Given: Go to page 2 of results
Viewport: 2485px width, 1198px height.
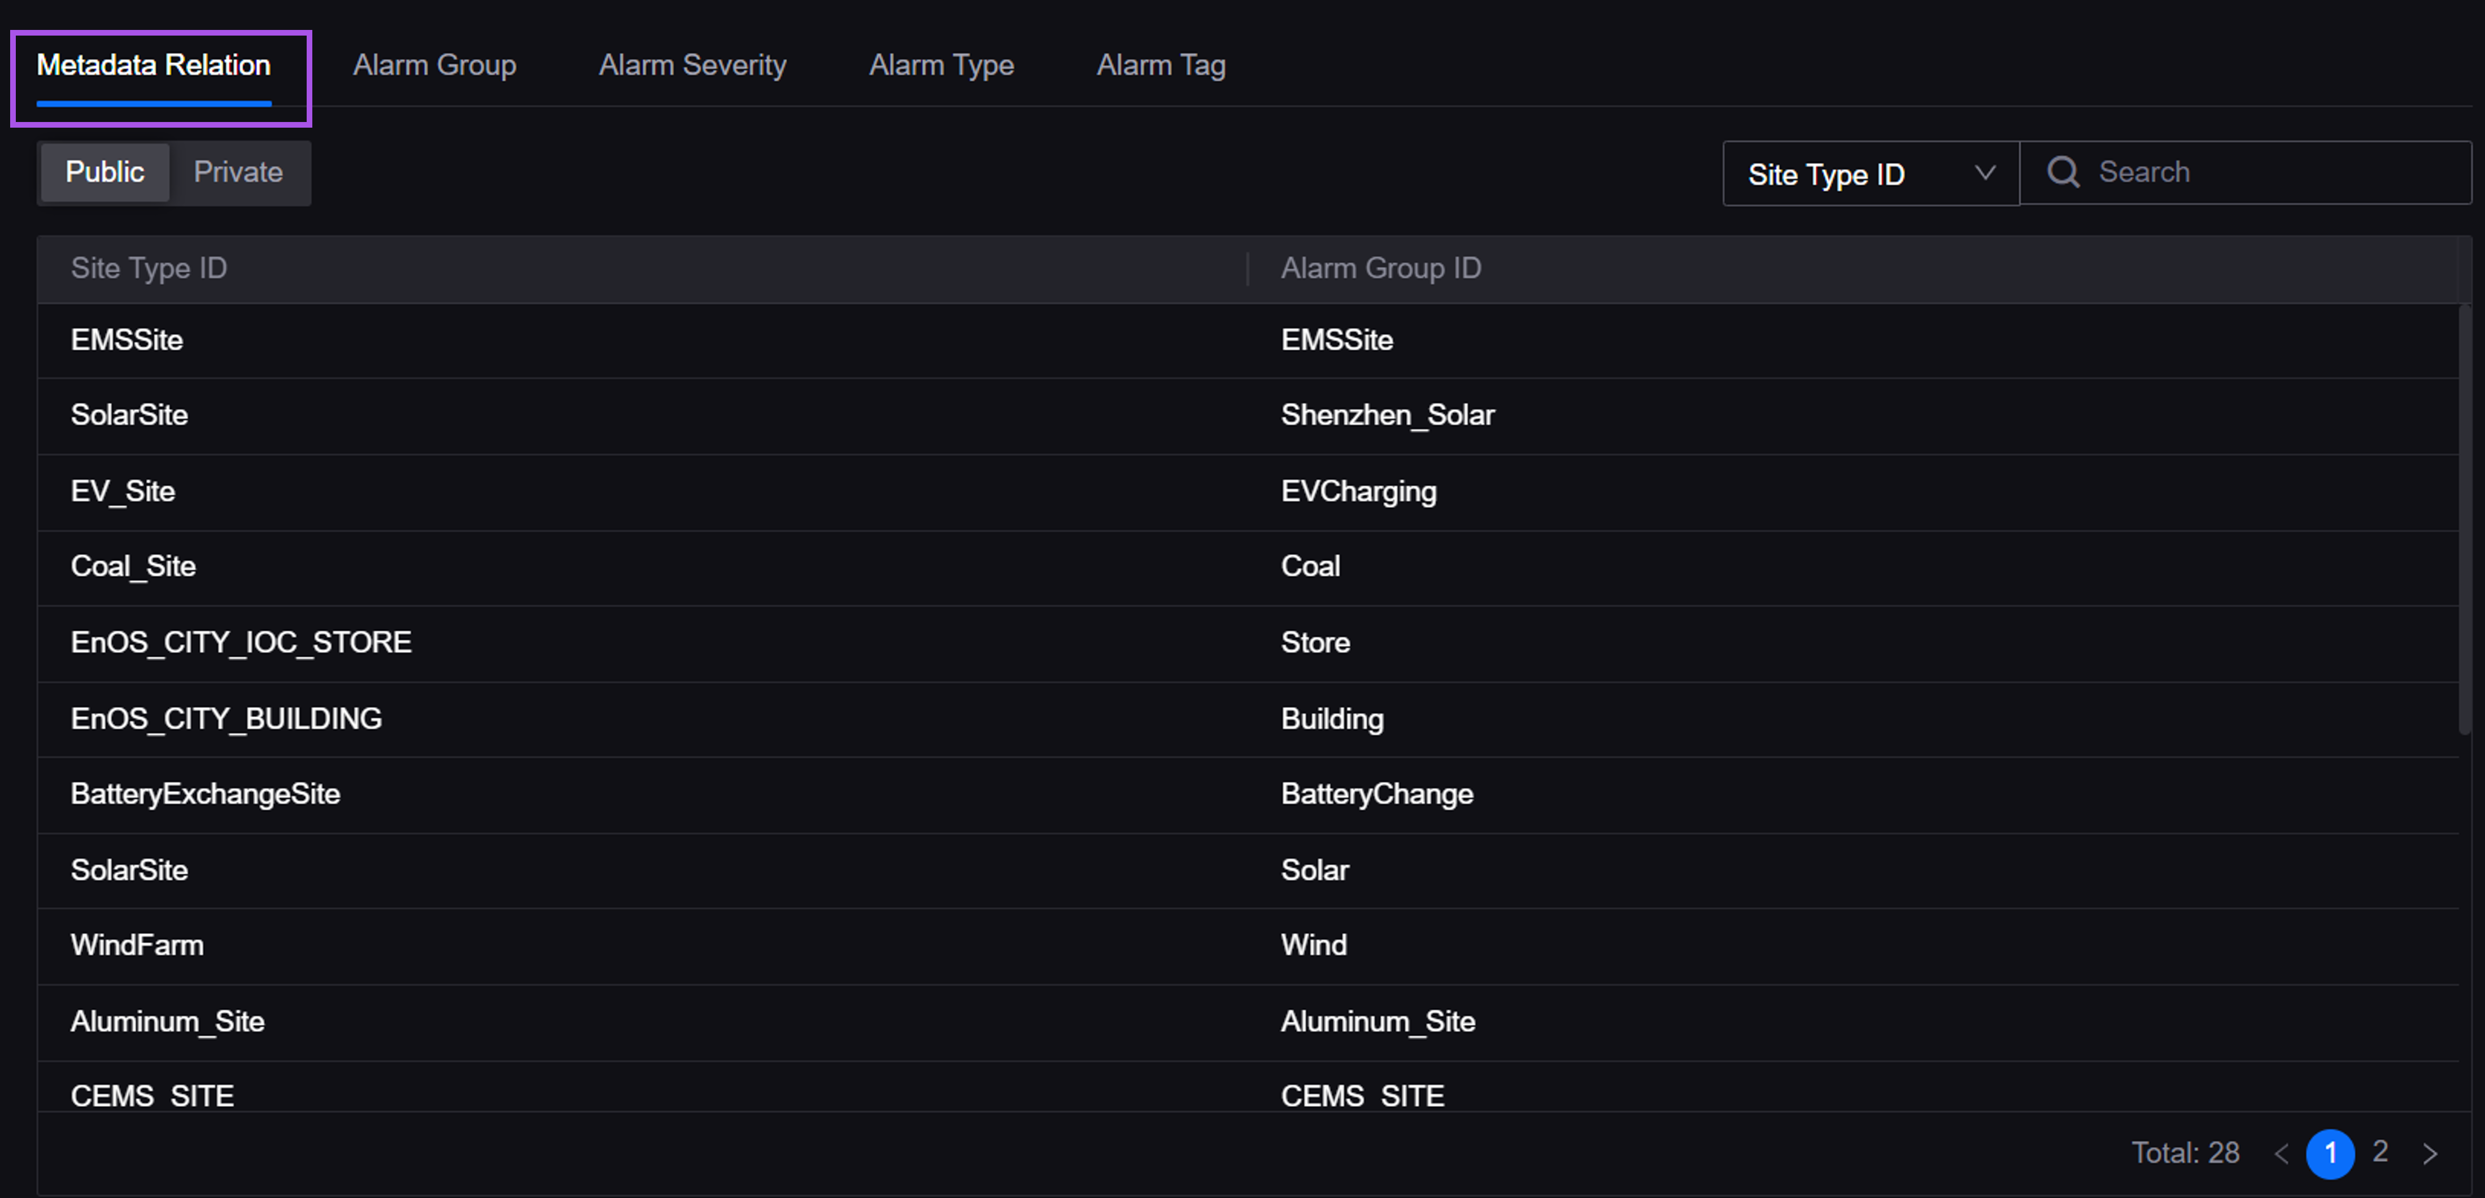Looking at the screenshot, I should 2380,1152.
